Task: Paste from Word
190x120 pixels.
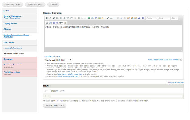Action: click(136, 18)
